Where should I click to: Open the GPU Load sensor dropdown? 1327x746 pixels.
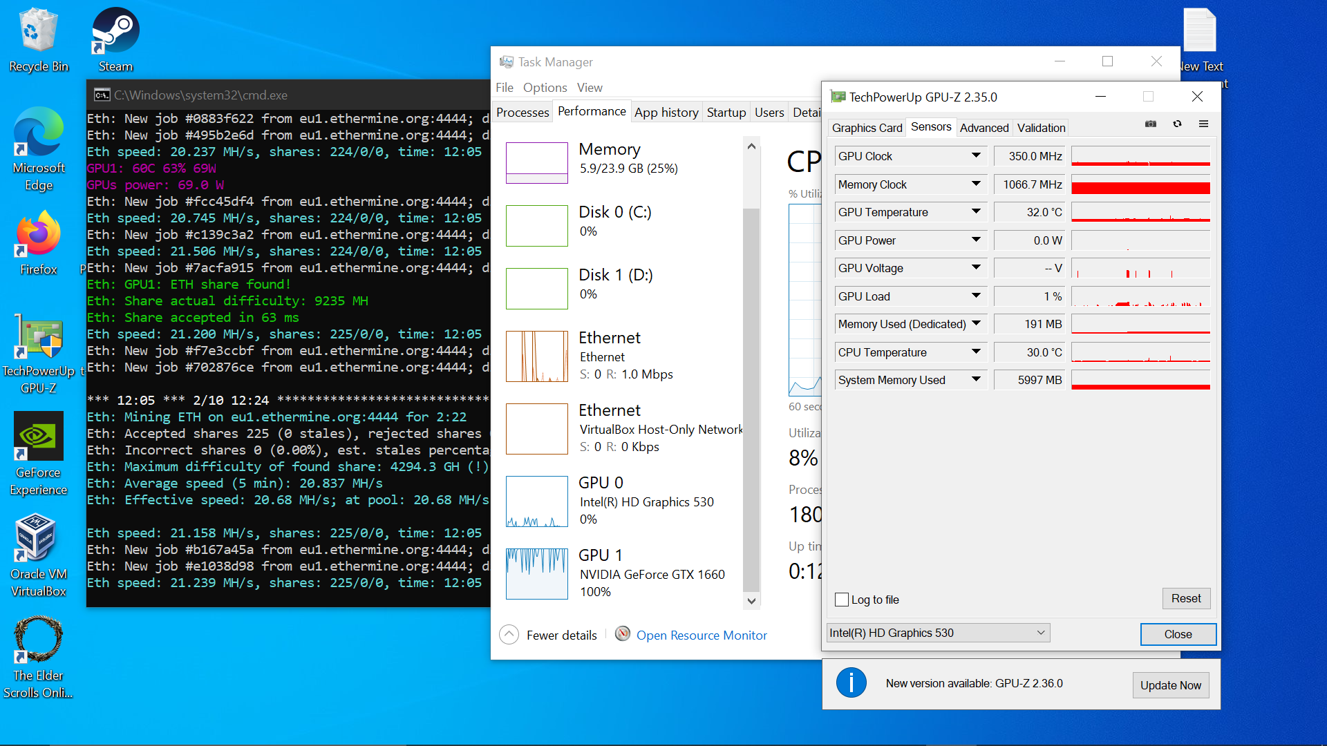976,296
